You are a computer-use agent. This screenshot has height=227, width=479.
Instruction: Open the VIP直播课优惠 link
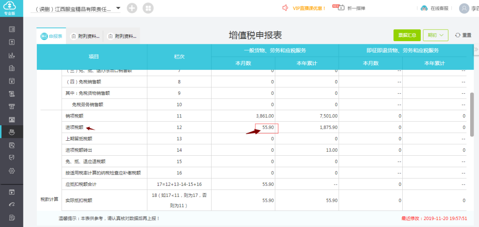click(309, 8)
